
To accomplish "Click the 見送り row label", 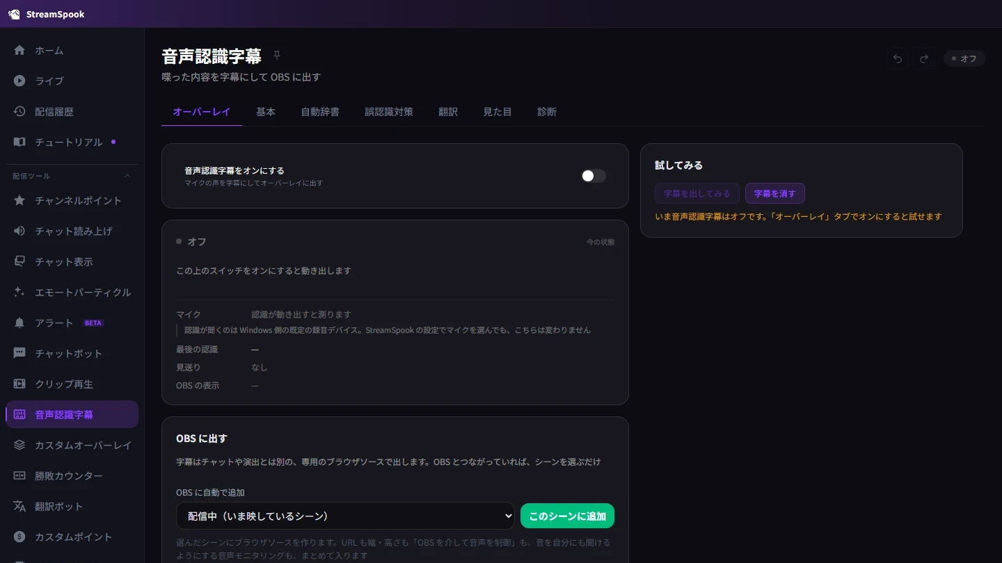I will click(189, 367).
